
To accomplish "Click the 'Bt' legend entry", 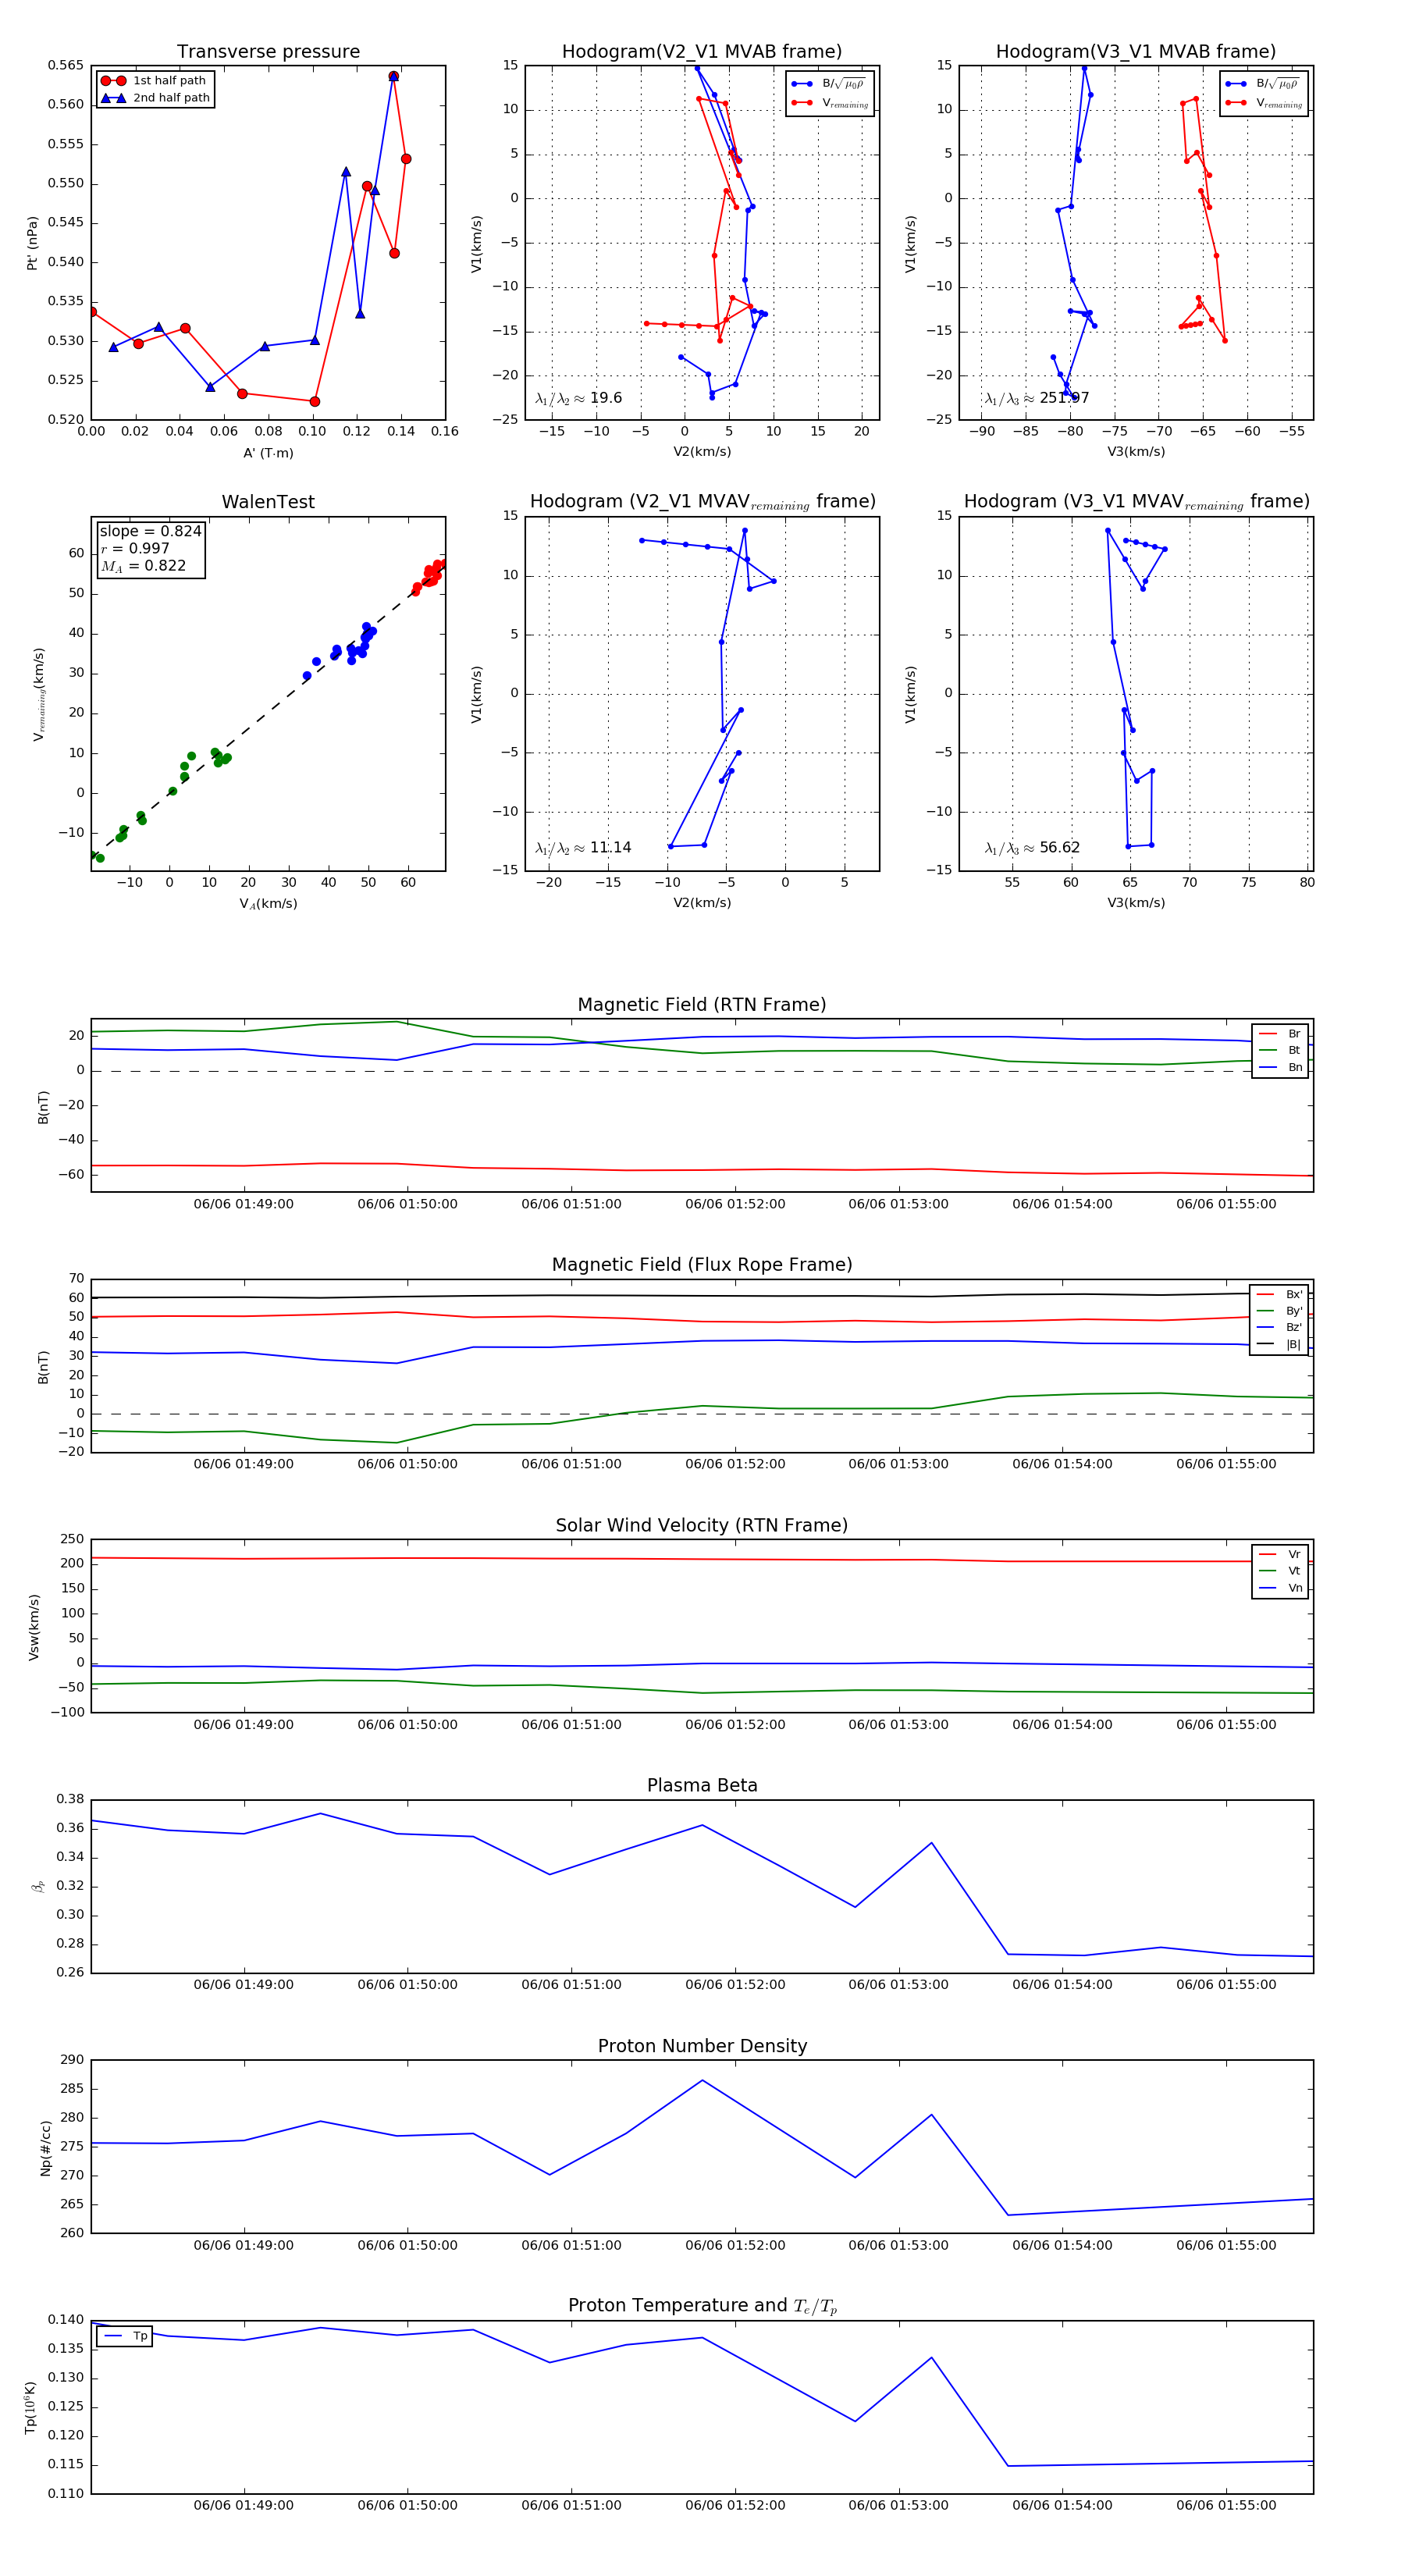I will click(1281, 1051).
